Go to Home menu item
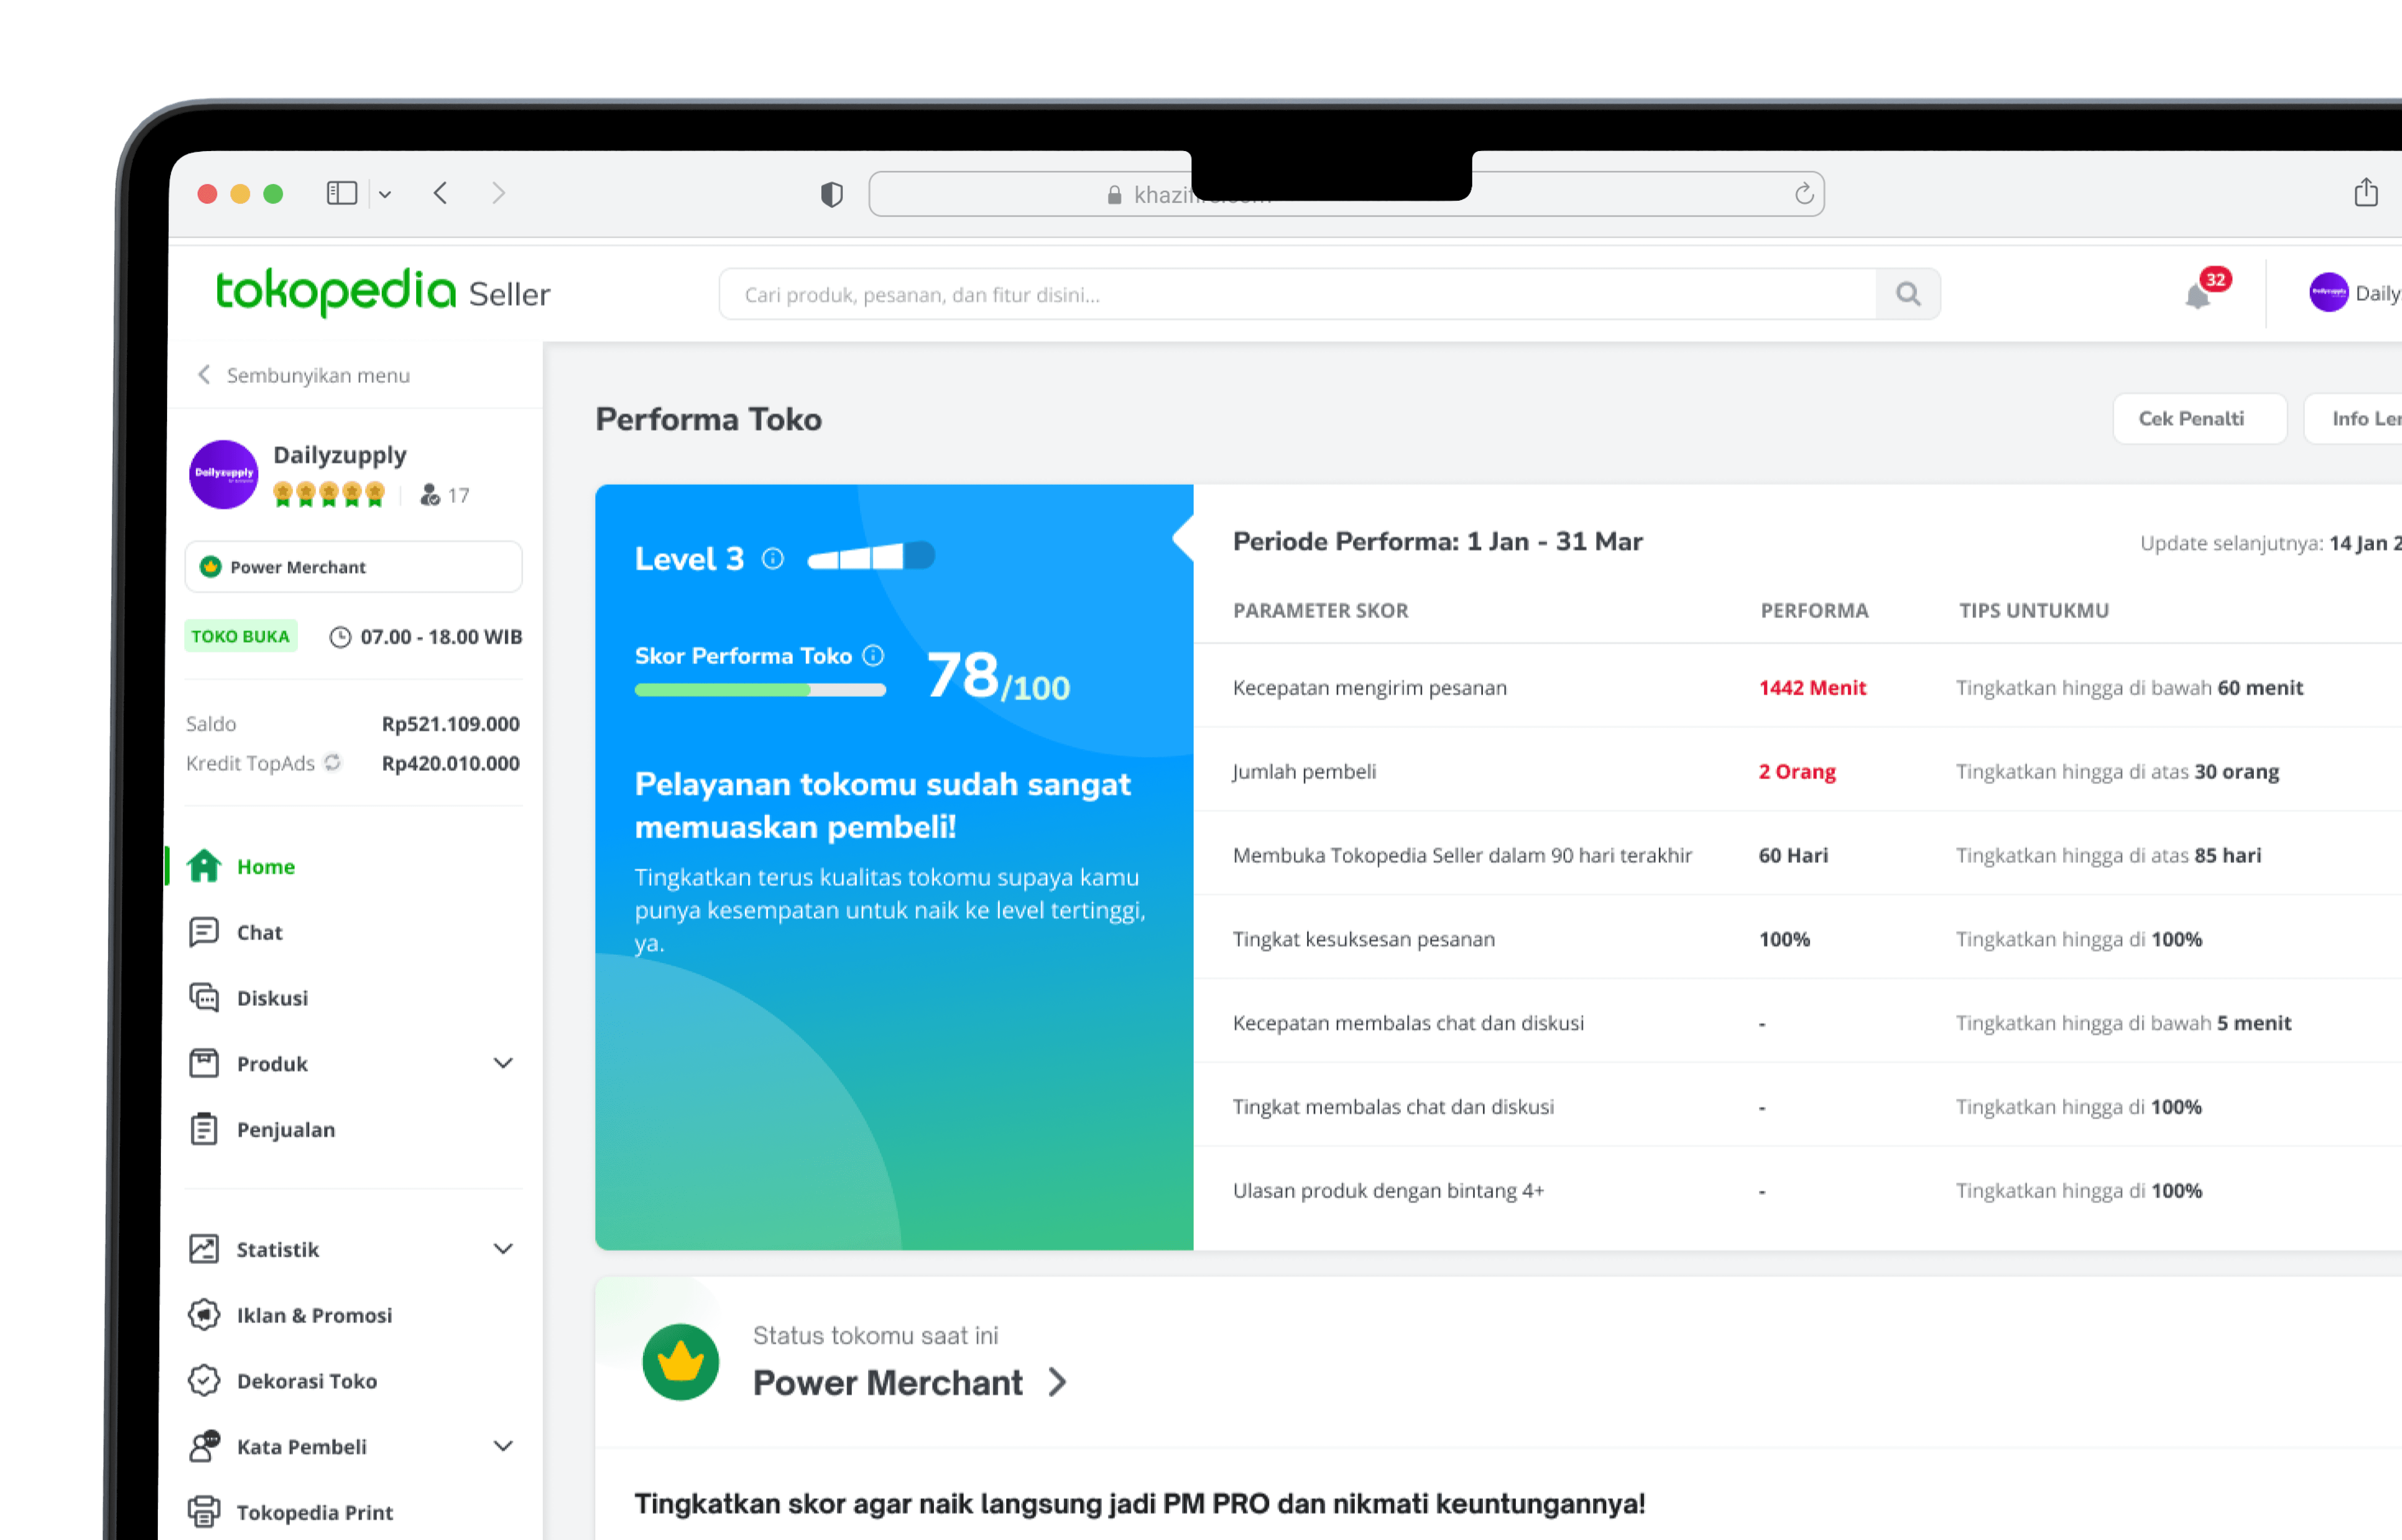This screenshot has height=1540, width=2402. (265, 866)
